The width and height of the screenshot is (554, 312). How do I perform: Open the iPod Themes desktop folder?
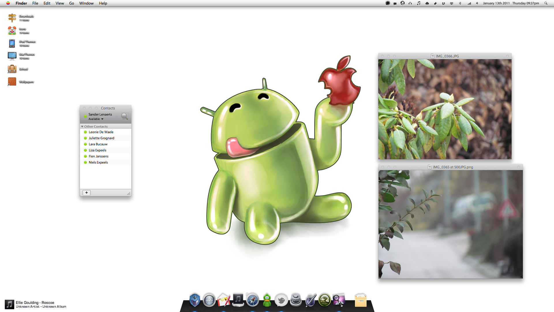[x=12, y=43]
